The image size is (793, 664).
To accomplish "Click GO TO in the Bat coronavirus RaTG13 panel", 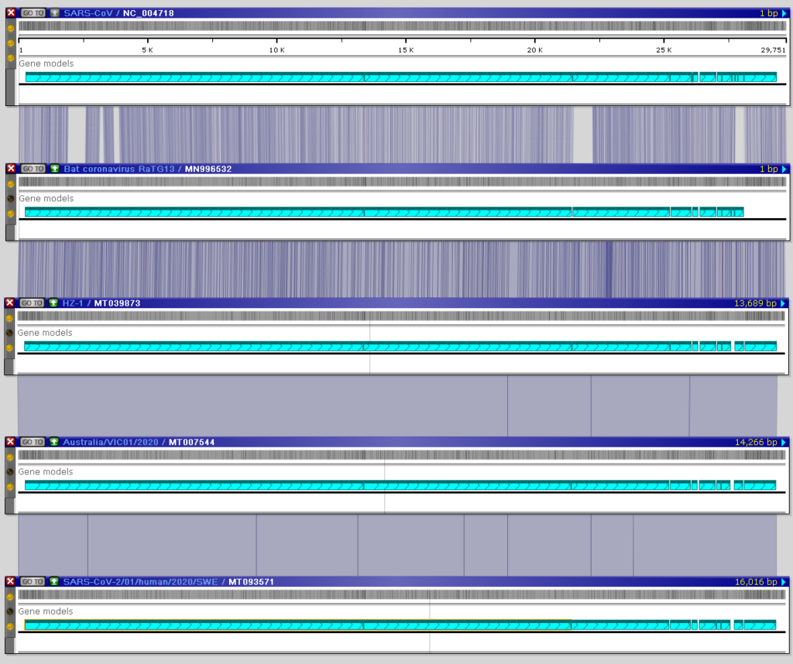I will click(x=33, y=168).
